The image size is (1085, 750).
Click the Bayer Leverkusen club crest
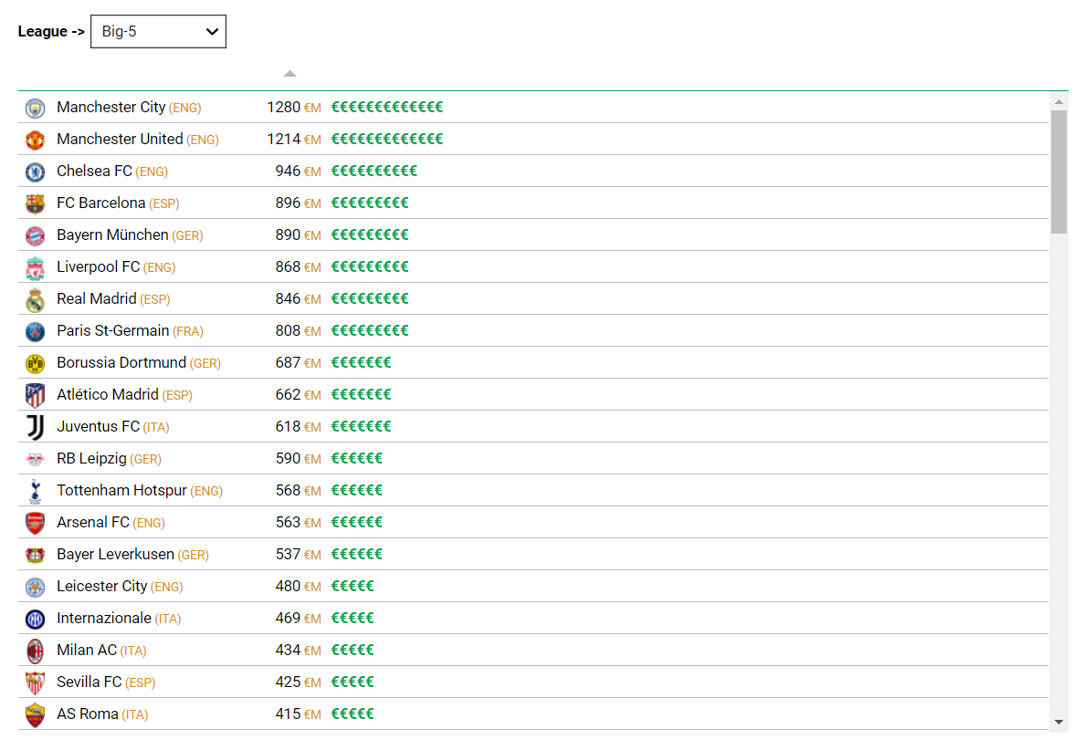click(x=36, y=555)
